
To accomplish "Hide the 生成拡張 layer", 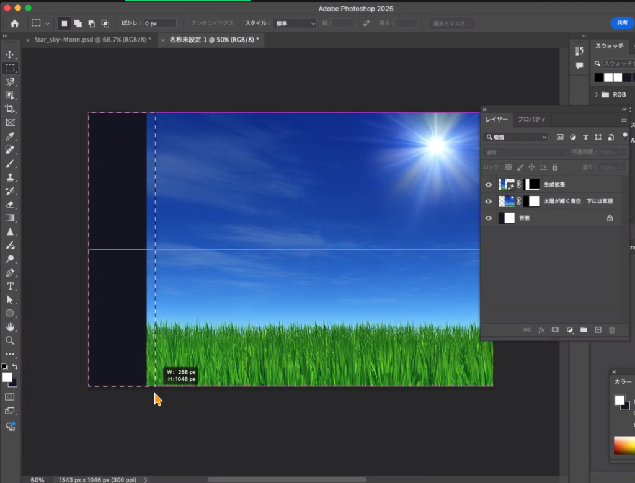I will (489, 185).
